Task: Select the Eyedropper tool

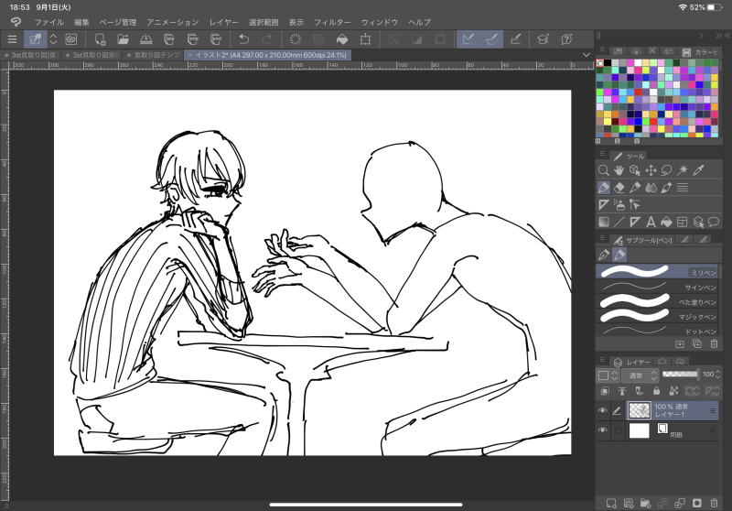Action: click(x=698, y=170)
